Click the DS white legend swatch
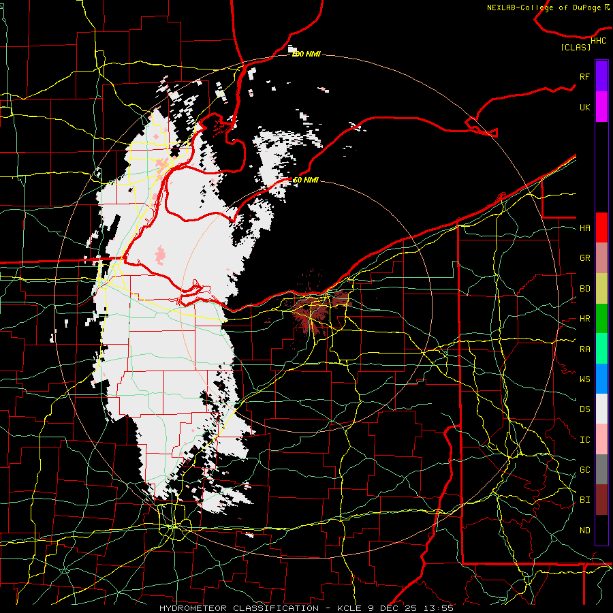This screenshot has height=613, width=613. tap(601, 409)
